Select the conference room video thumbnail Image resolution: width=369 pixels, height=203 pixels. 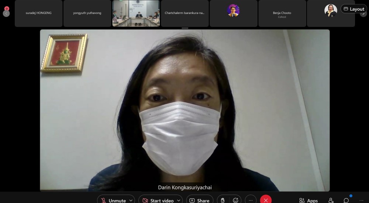pos(136,13)
